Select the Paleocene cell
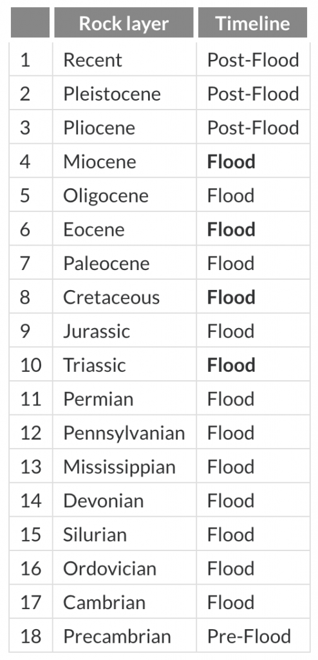Viewport: 318px width, 660px height. tap(124, 263)
